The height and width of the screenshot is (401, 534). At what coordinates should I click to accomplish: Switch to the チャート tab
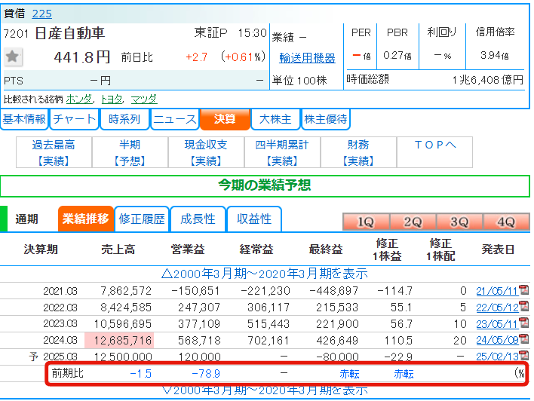(75, 119)
